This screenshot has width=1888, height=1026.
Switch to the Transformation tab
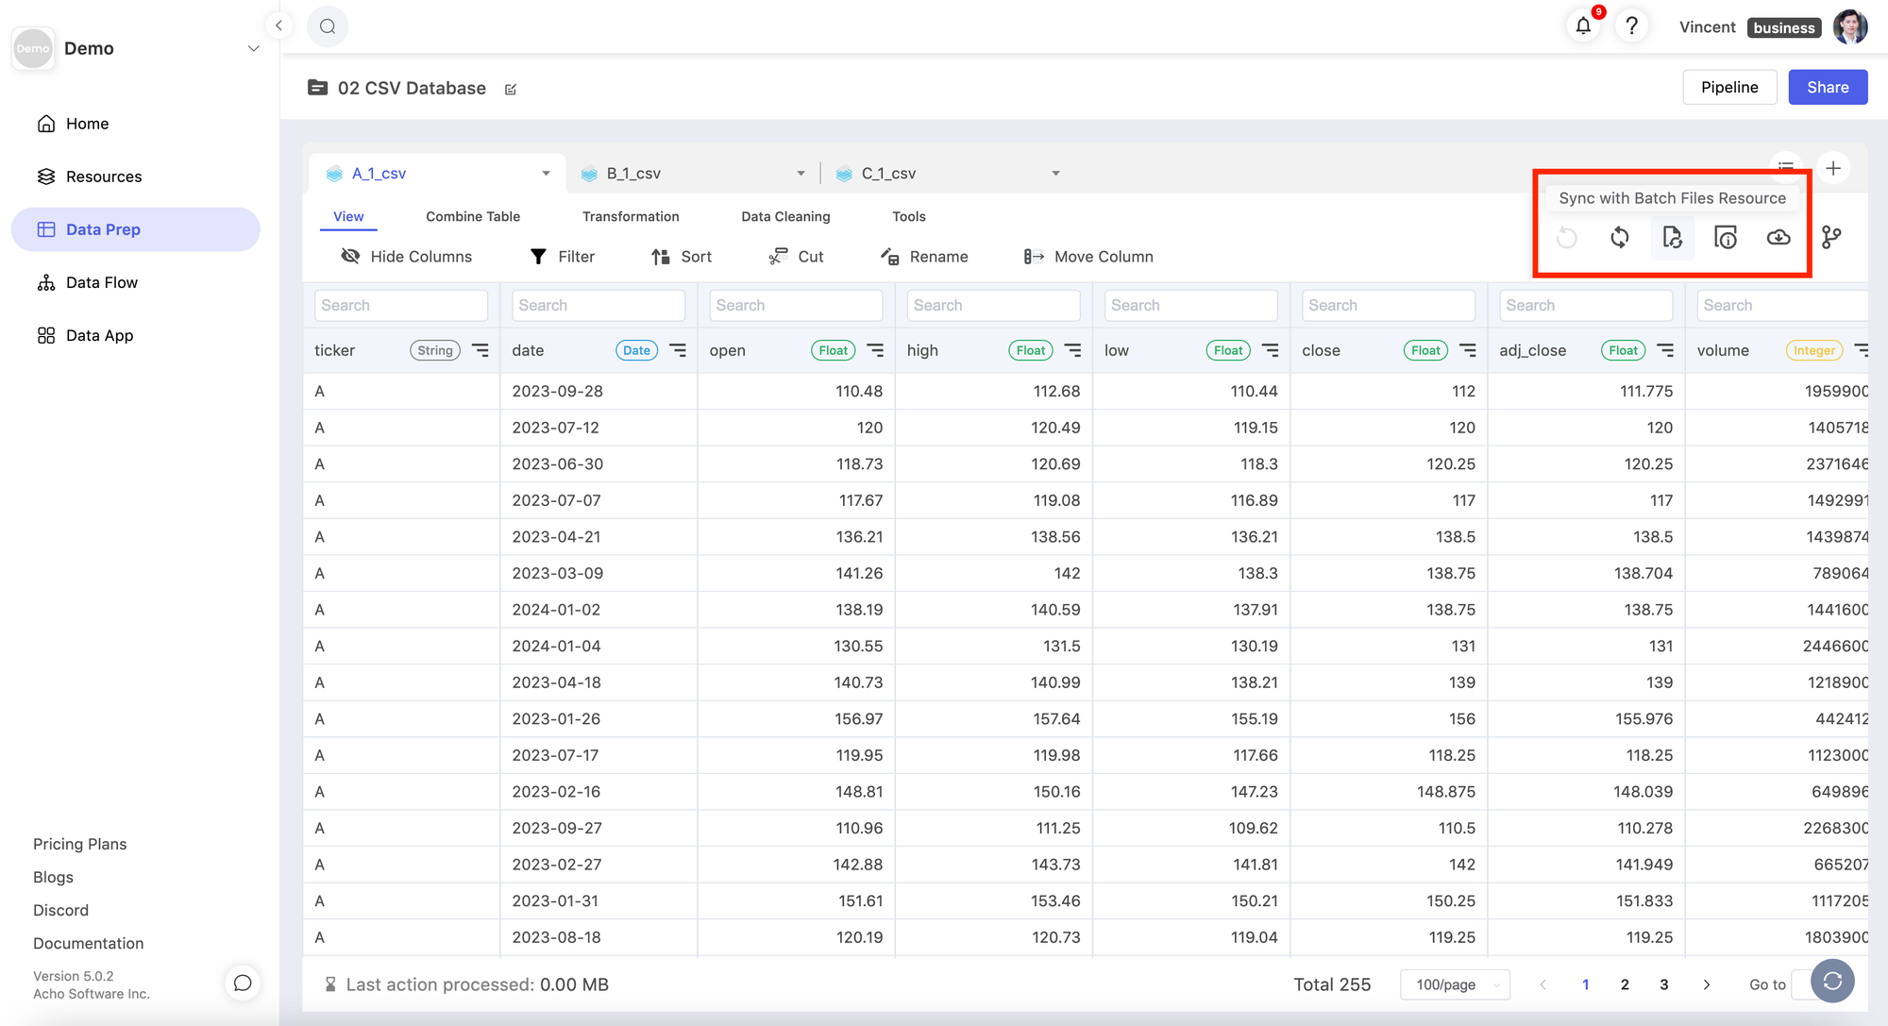click(x=630, y=216)
